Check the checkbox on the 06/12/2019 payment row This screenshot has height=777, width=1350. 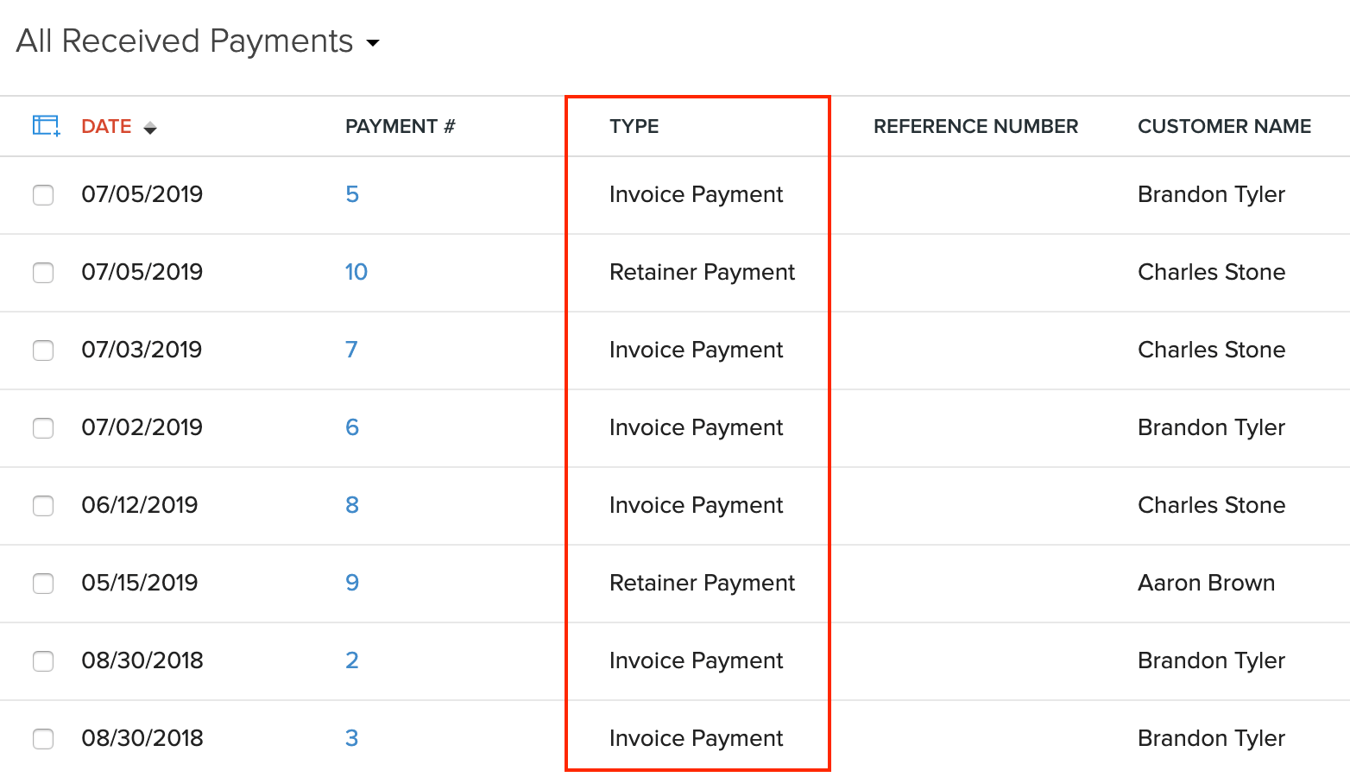43,506
